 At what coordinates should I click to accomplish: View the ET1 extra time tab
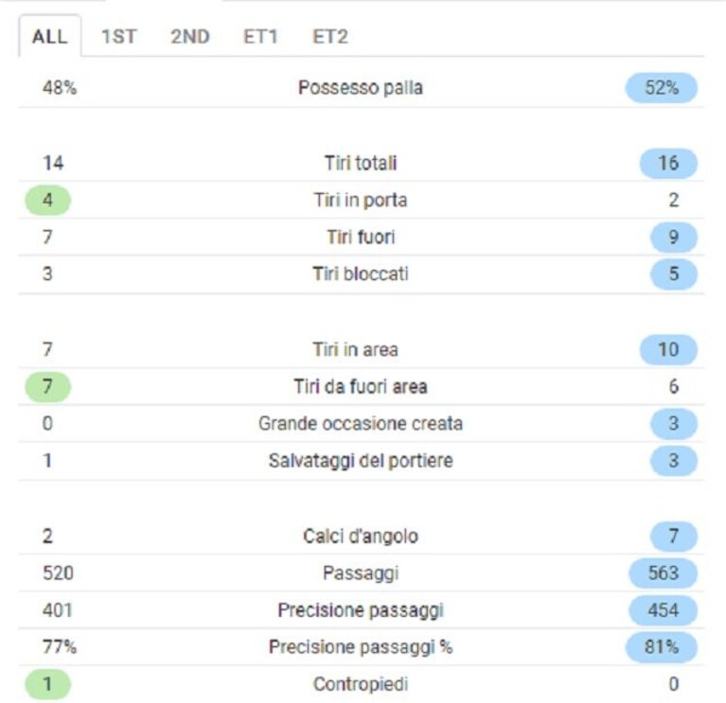coord(260,36)
